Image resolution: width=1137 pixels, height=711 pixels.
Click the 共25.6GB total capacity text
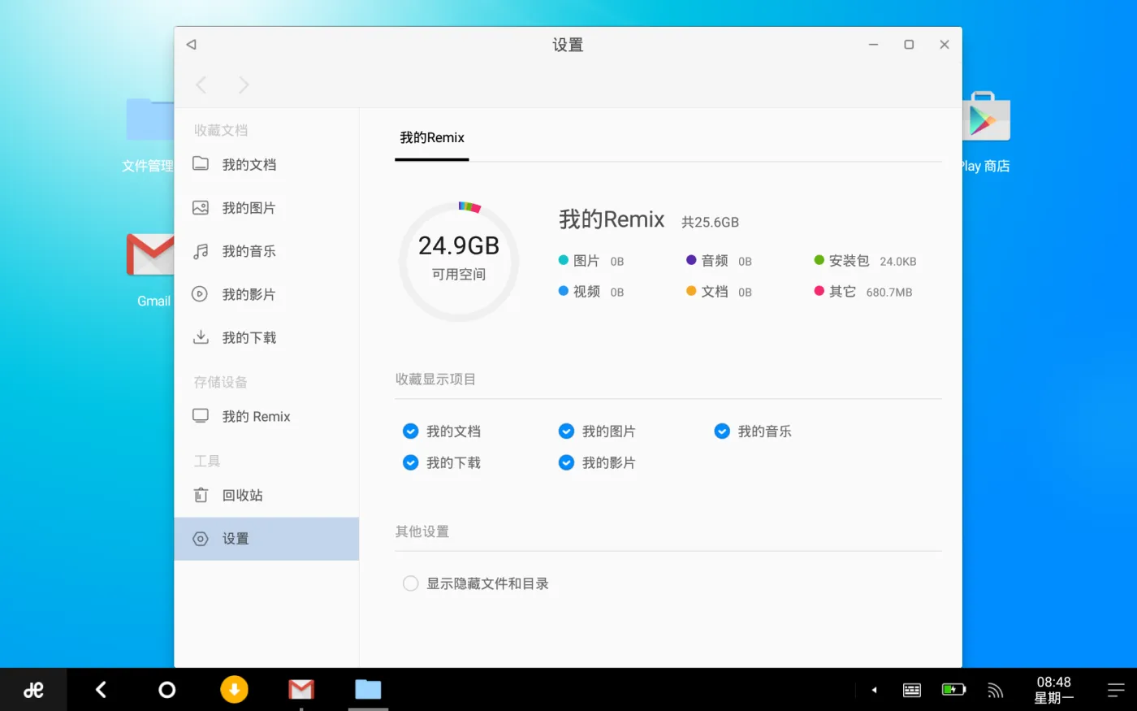click(710, 222)
